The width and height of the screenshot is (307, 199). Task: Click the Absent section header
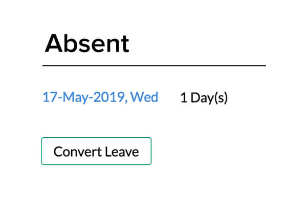(87, 43)
